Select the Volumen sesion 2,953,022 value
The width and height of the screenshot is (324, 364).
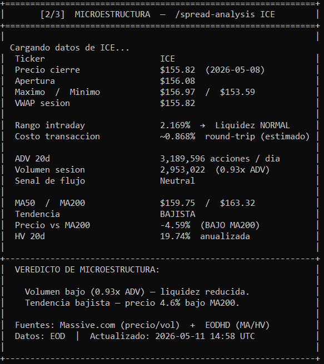tap(182, 170)
